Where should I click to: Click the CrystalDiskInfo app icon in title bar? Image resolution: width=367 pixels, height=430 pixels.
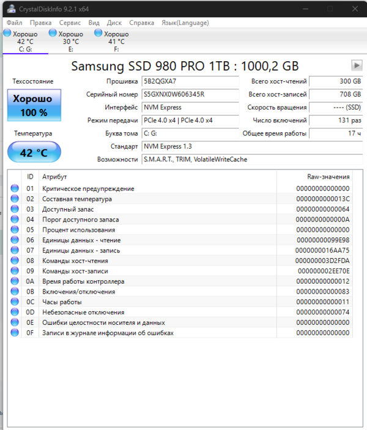pyautogui.click(x=7, y=9)
